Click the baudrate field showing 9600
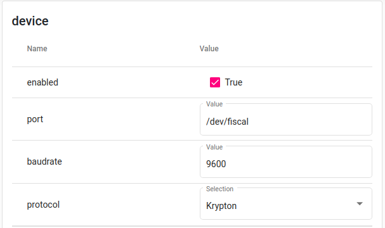 pos(286,161)
